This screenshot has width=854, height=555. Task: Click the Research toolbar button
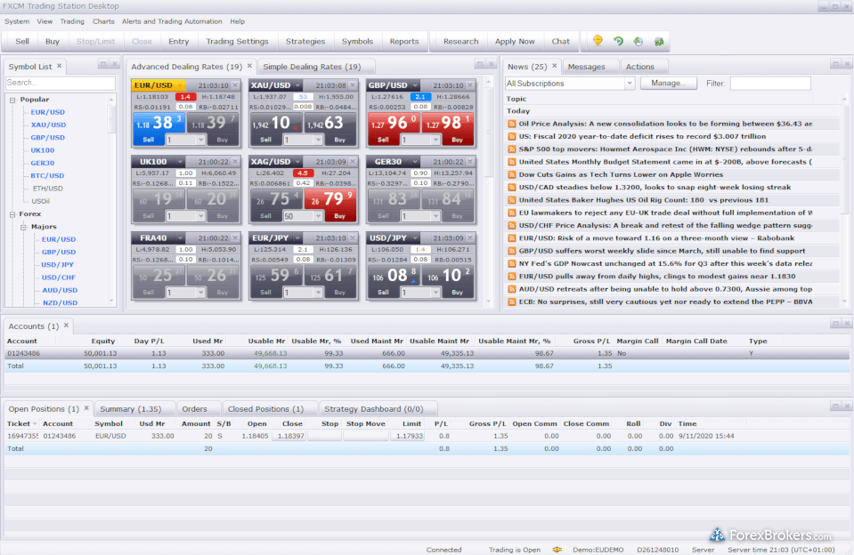click(460, 41)
